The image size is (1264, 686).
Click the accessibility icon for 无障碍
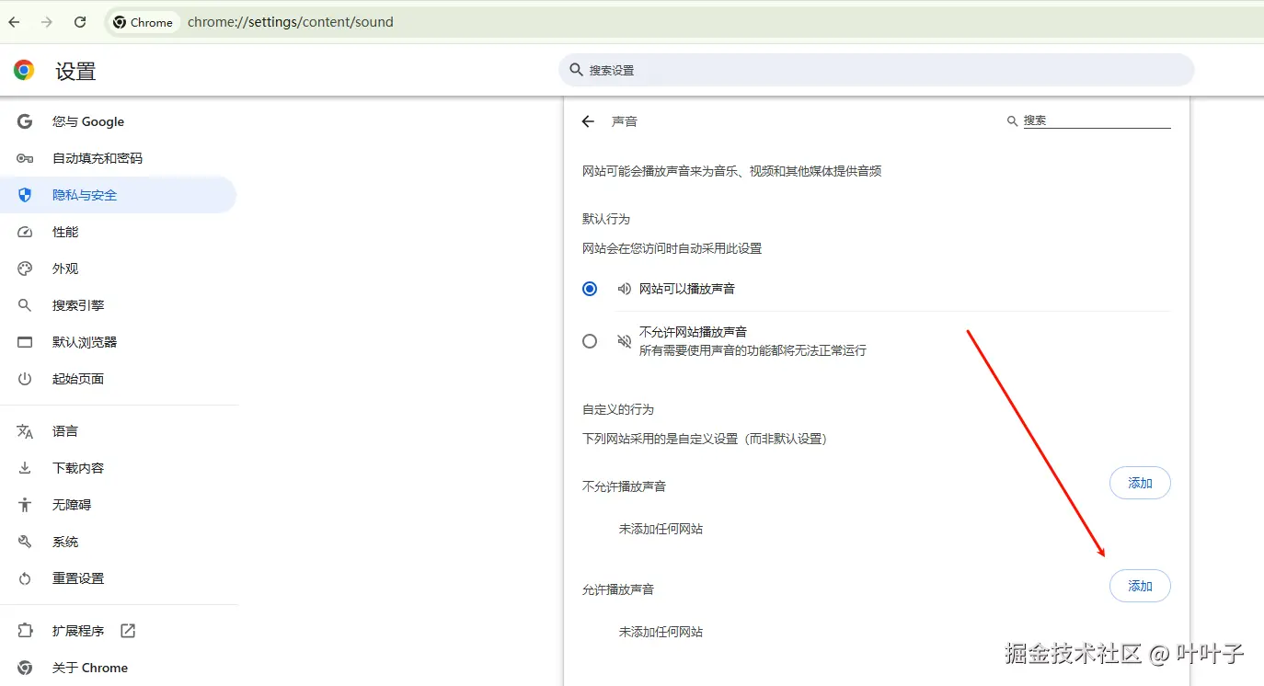point(25,505)
